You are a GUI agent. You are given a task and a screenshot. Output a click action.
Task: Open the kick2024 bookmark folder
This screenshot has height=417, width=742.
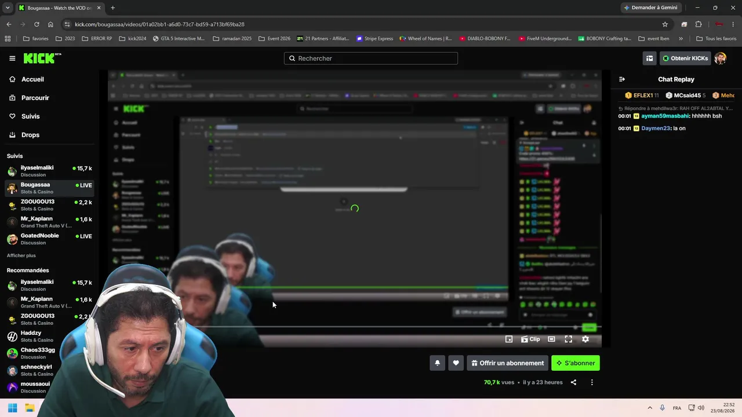point(133,39)
